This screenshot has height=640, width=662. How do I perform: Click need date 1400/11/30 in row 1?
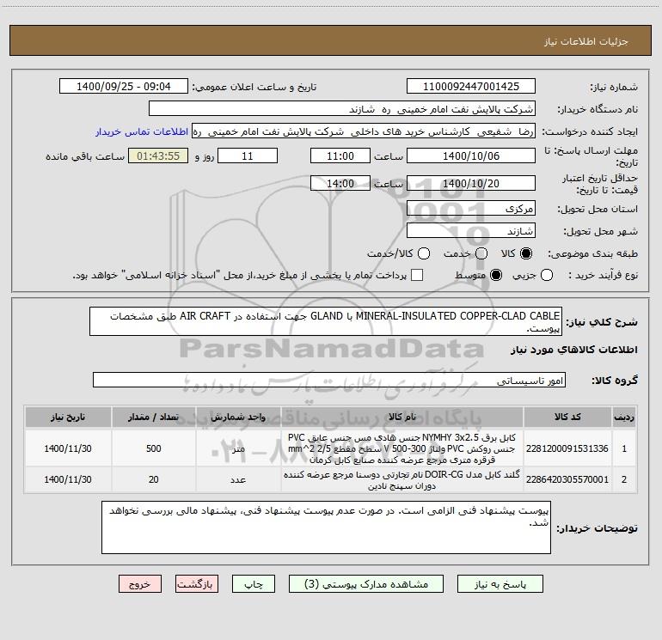[68, 448]
